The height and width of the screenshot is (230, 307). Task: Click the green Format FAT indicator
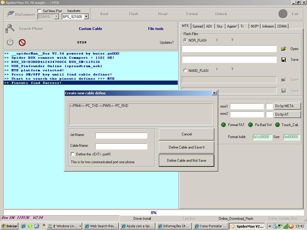click(x=223, y=125)
